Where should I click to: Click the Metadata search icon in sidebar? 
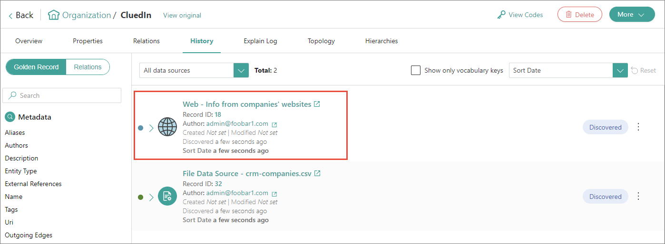(x=10, y=117)
